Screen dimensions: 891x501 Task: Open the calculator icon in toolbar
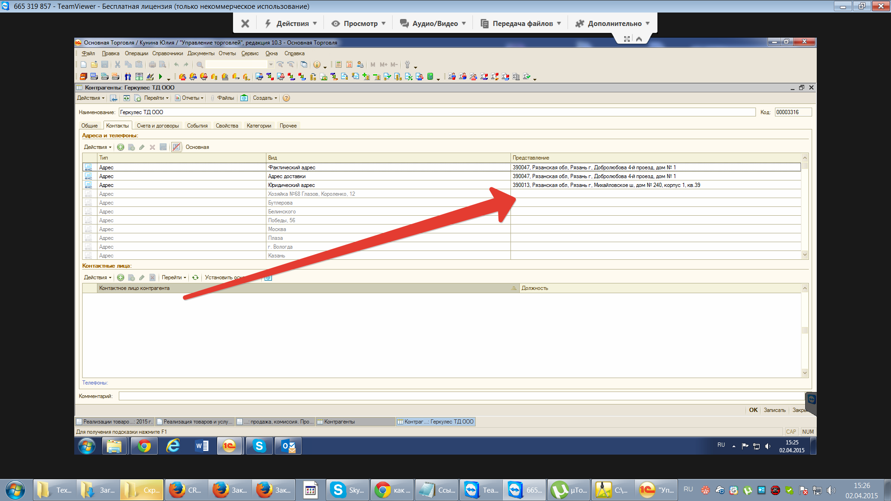pos(338,64)
